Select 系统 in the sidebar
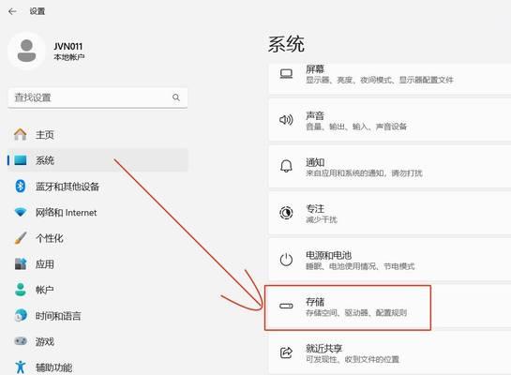Screen dimensions: 511x375 tap(98, 160)
